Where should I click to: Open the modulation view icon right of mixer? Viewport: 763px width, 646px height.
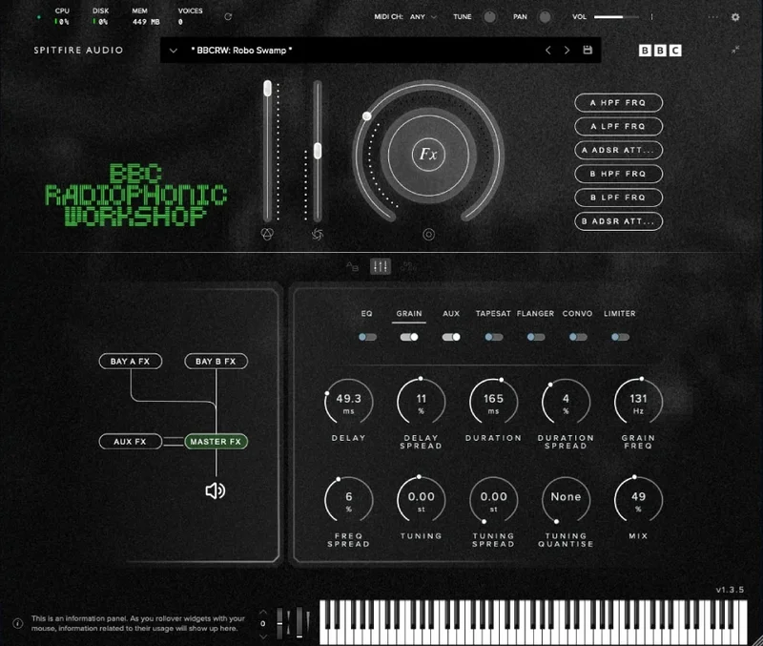point(408,266)
